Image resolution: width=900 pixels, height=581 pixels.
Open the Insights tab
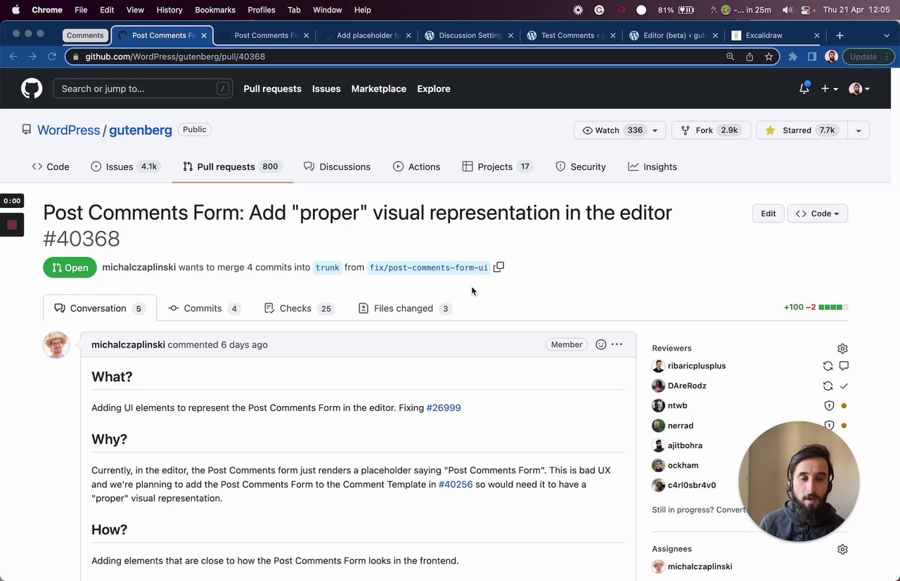coord(652,167)
